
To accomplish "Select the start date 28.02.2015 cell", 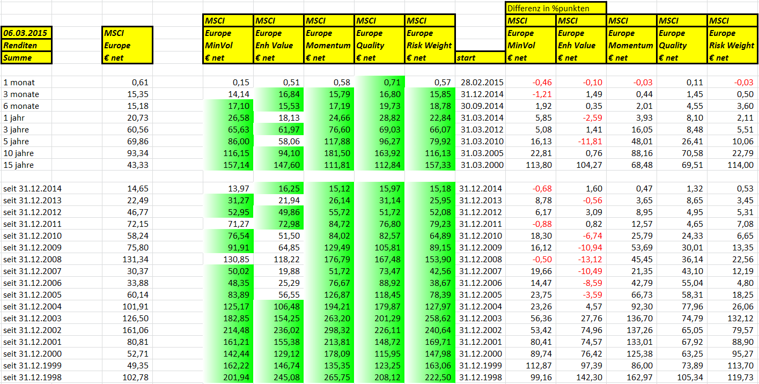I will (480, 83).
